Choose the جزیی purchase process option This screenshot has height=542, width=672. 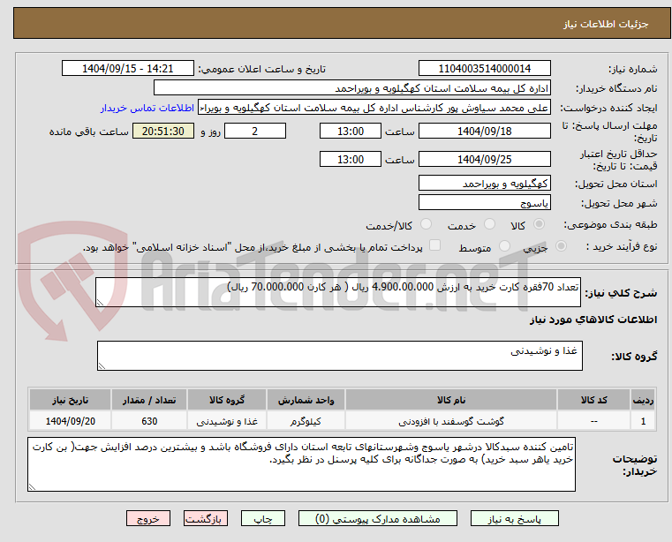point(561,246)
